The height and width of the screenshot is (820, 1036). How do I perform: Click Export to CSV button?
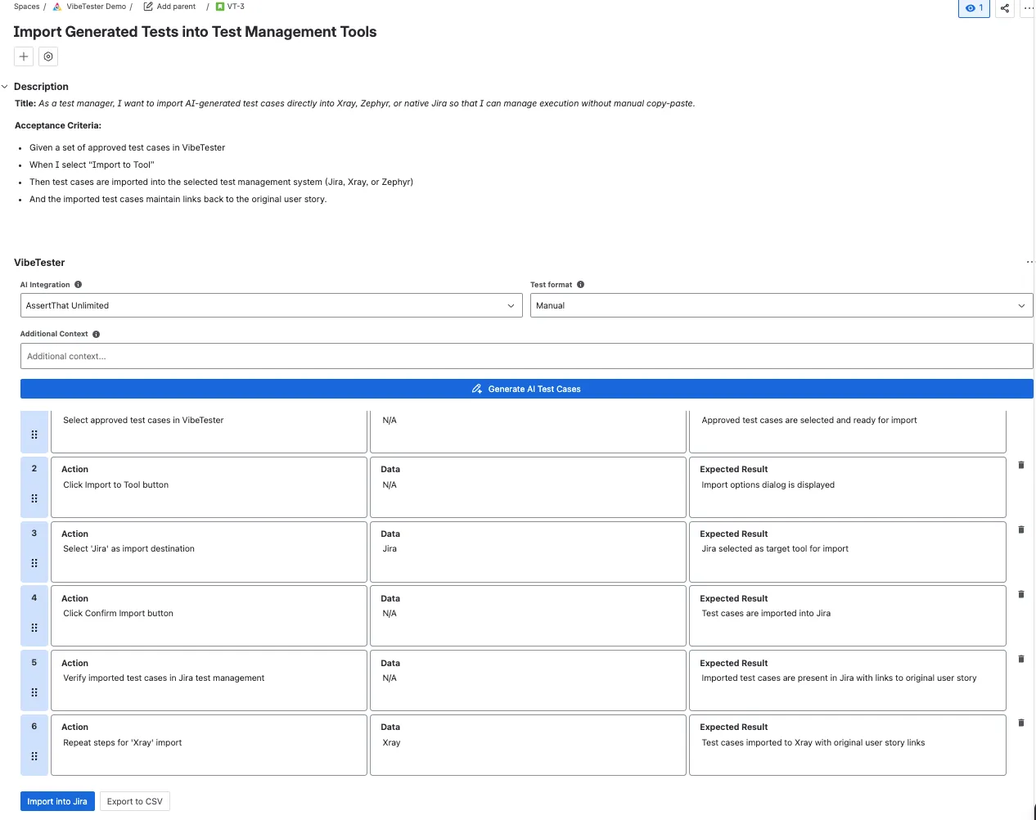(x=135, y=801)
